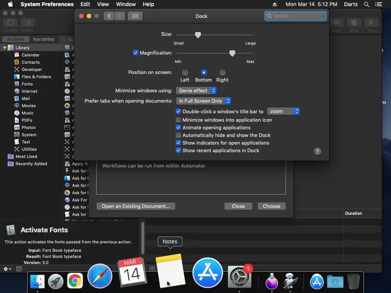Open Spotlight search in menu bar
The height and width of the screenshot is (293, 391).
(x=366, y=4)
